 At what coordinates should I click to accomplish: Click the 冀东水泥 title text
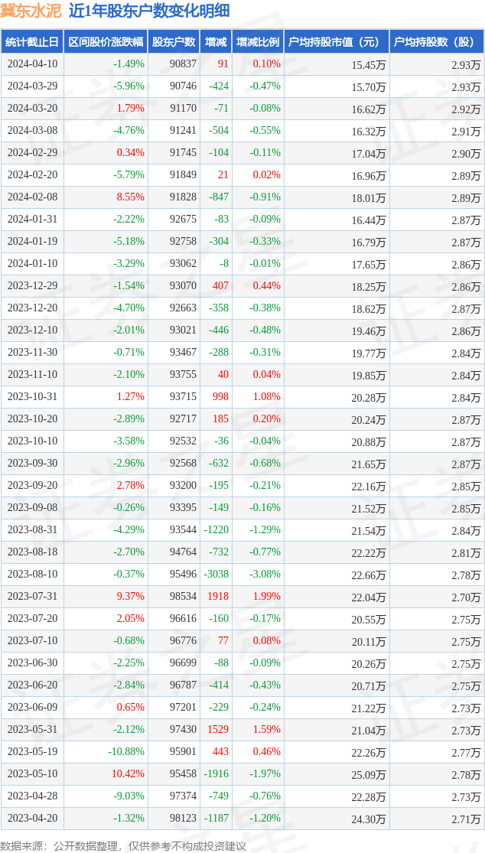coord(31,11)
